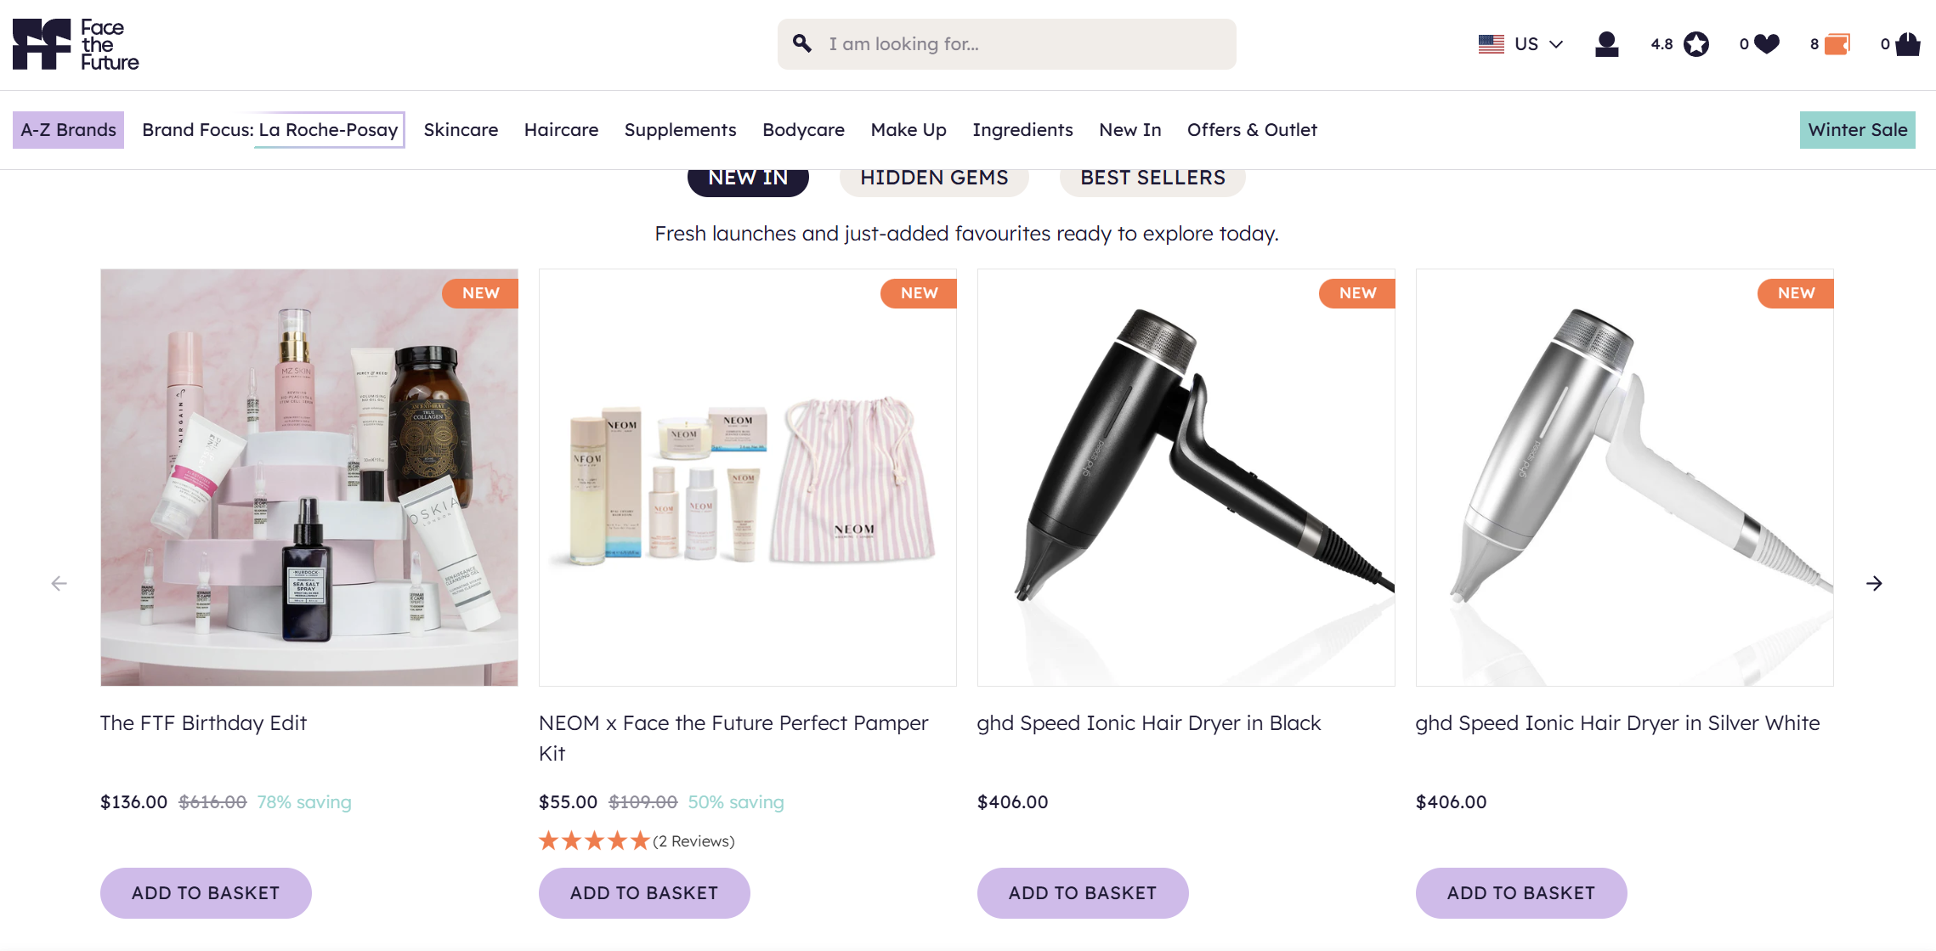Open the search magnifying glass icon
1936x951 pixels.
(x=800, y=43)
